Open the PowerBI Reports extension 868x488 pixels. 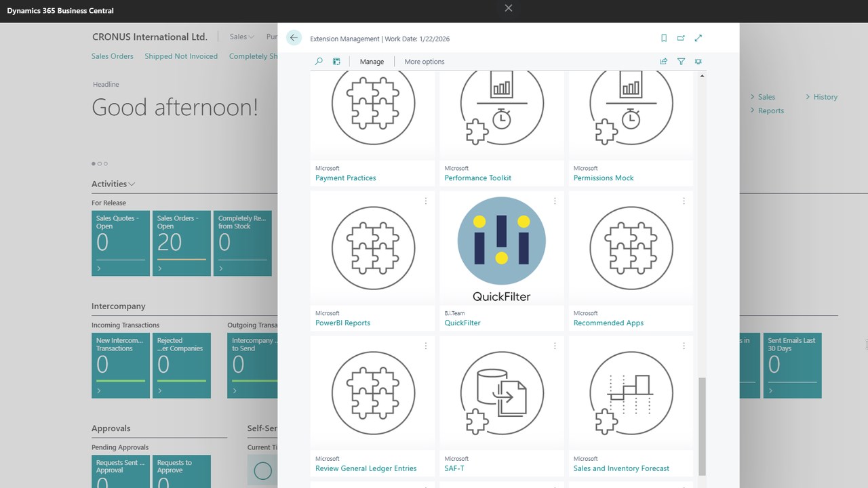[x=342, y=323]
